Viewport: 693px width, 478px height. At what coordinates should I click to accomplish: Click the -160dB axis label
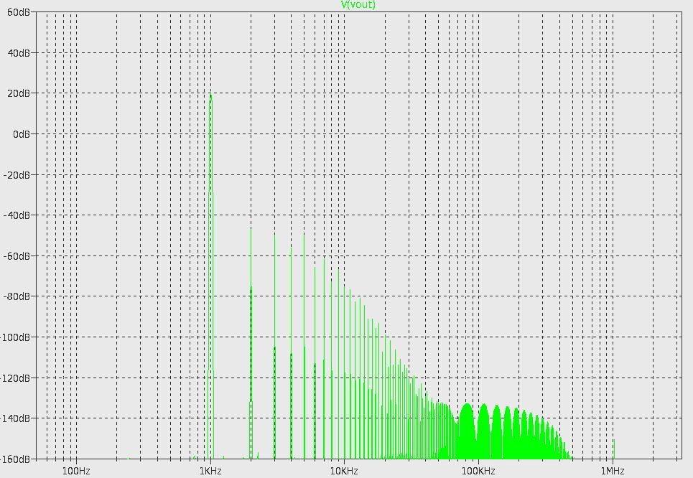tap(16, 459)
